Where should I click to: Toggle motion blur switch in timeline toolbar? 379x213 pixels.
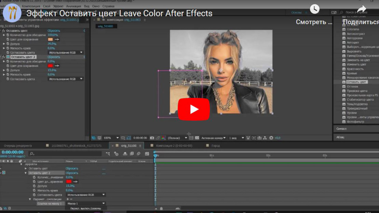point(139,154)
